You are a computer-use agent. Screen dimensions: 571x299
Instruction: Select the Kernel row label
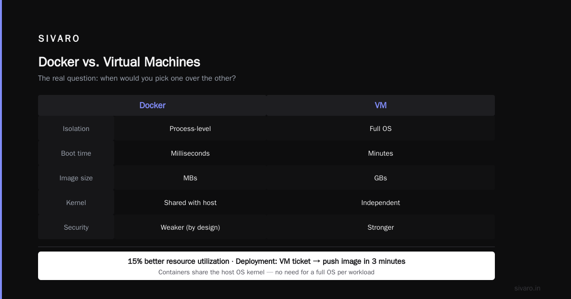pos(76,203)
